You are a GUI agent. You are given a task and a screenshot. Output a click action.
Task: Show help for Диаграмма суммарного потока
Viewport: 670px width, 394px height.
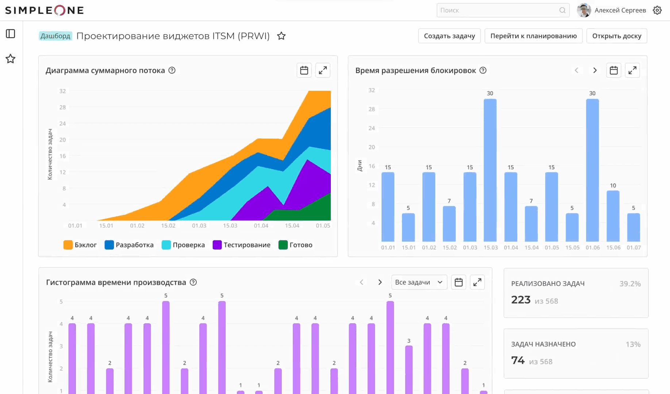pyautogui.click(x=172, y=70)
